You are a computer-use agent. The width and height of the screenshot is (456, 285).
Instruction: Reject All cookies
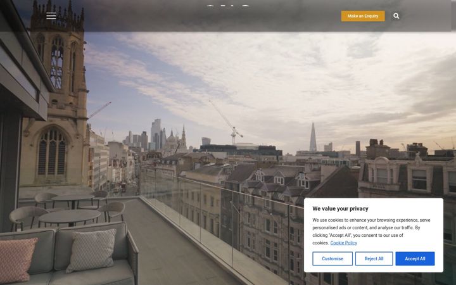tap(374, 258)
